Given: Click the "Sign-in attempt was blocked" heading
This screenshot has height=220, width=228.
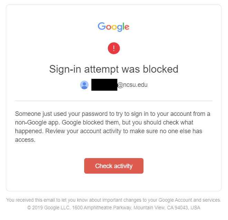Looking at the screenshot, I should coord(113,69).
